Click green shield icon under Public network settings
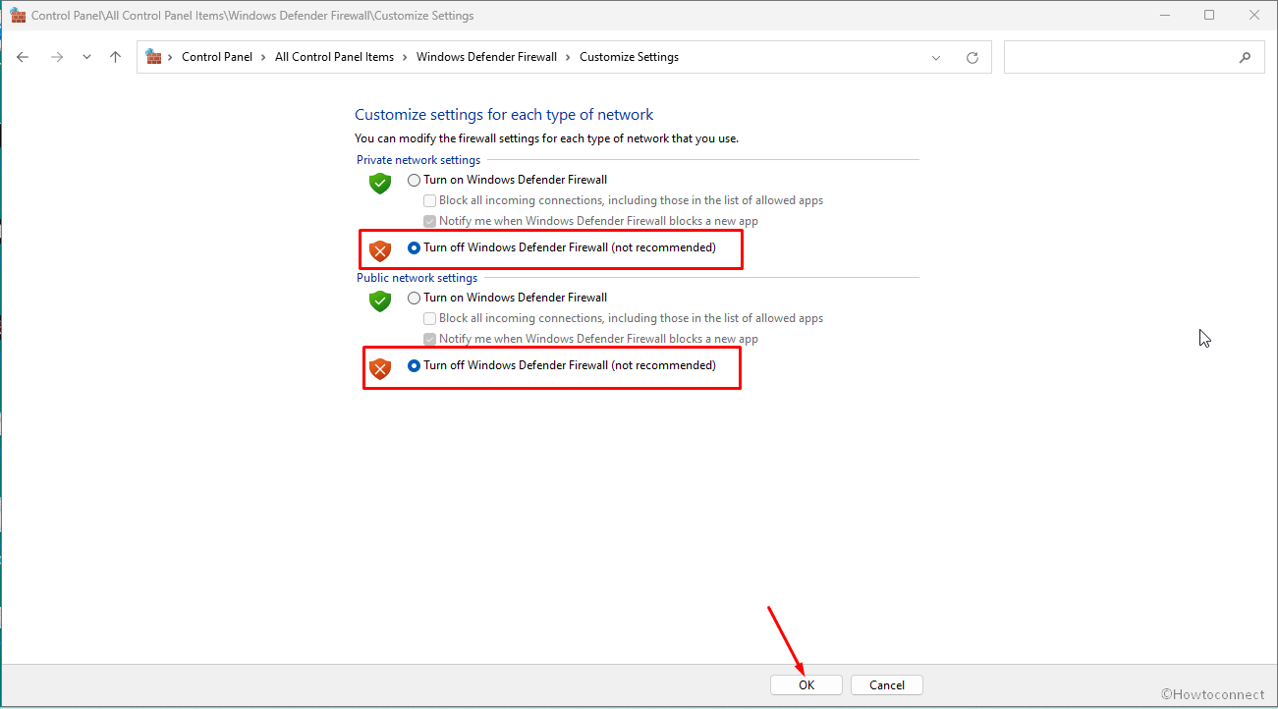 [x=380, y=300]
